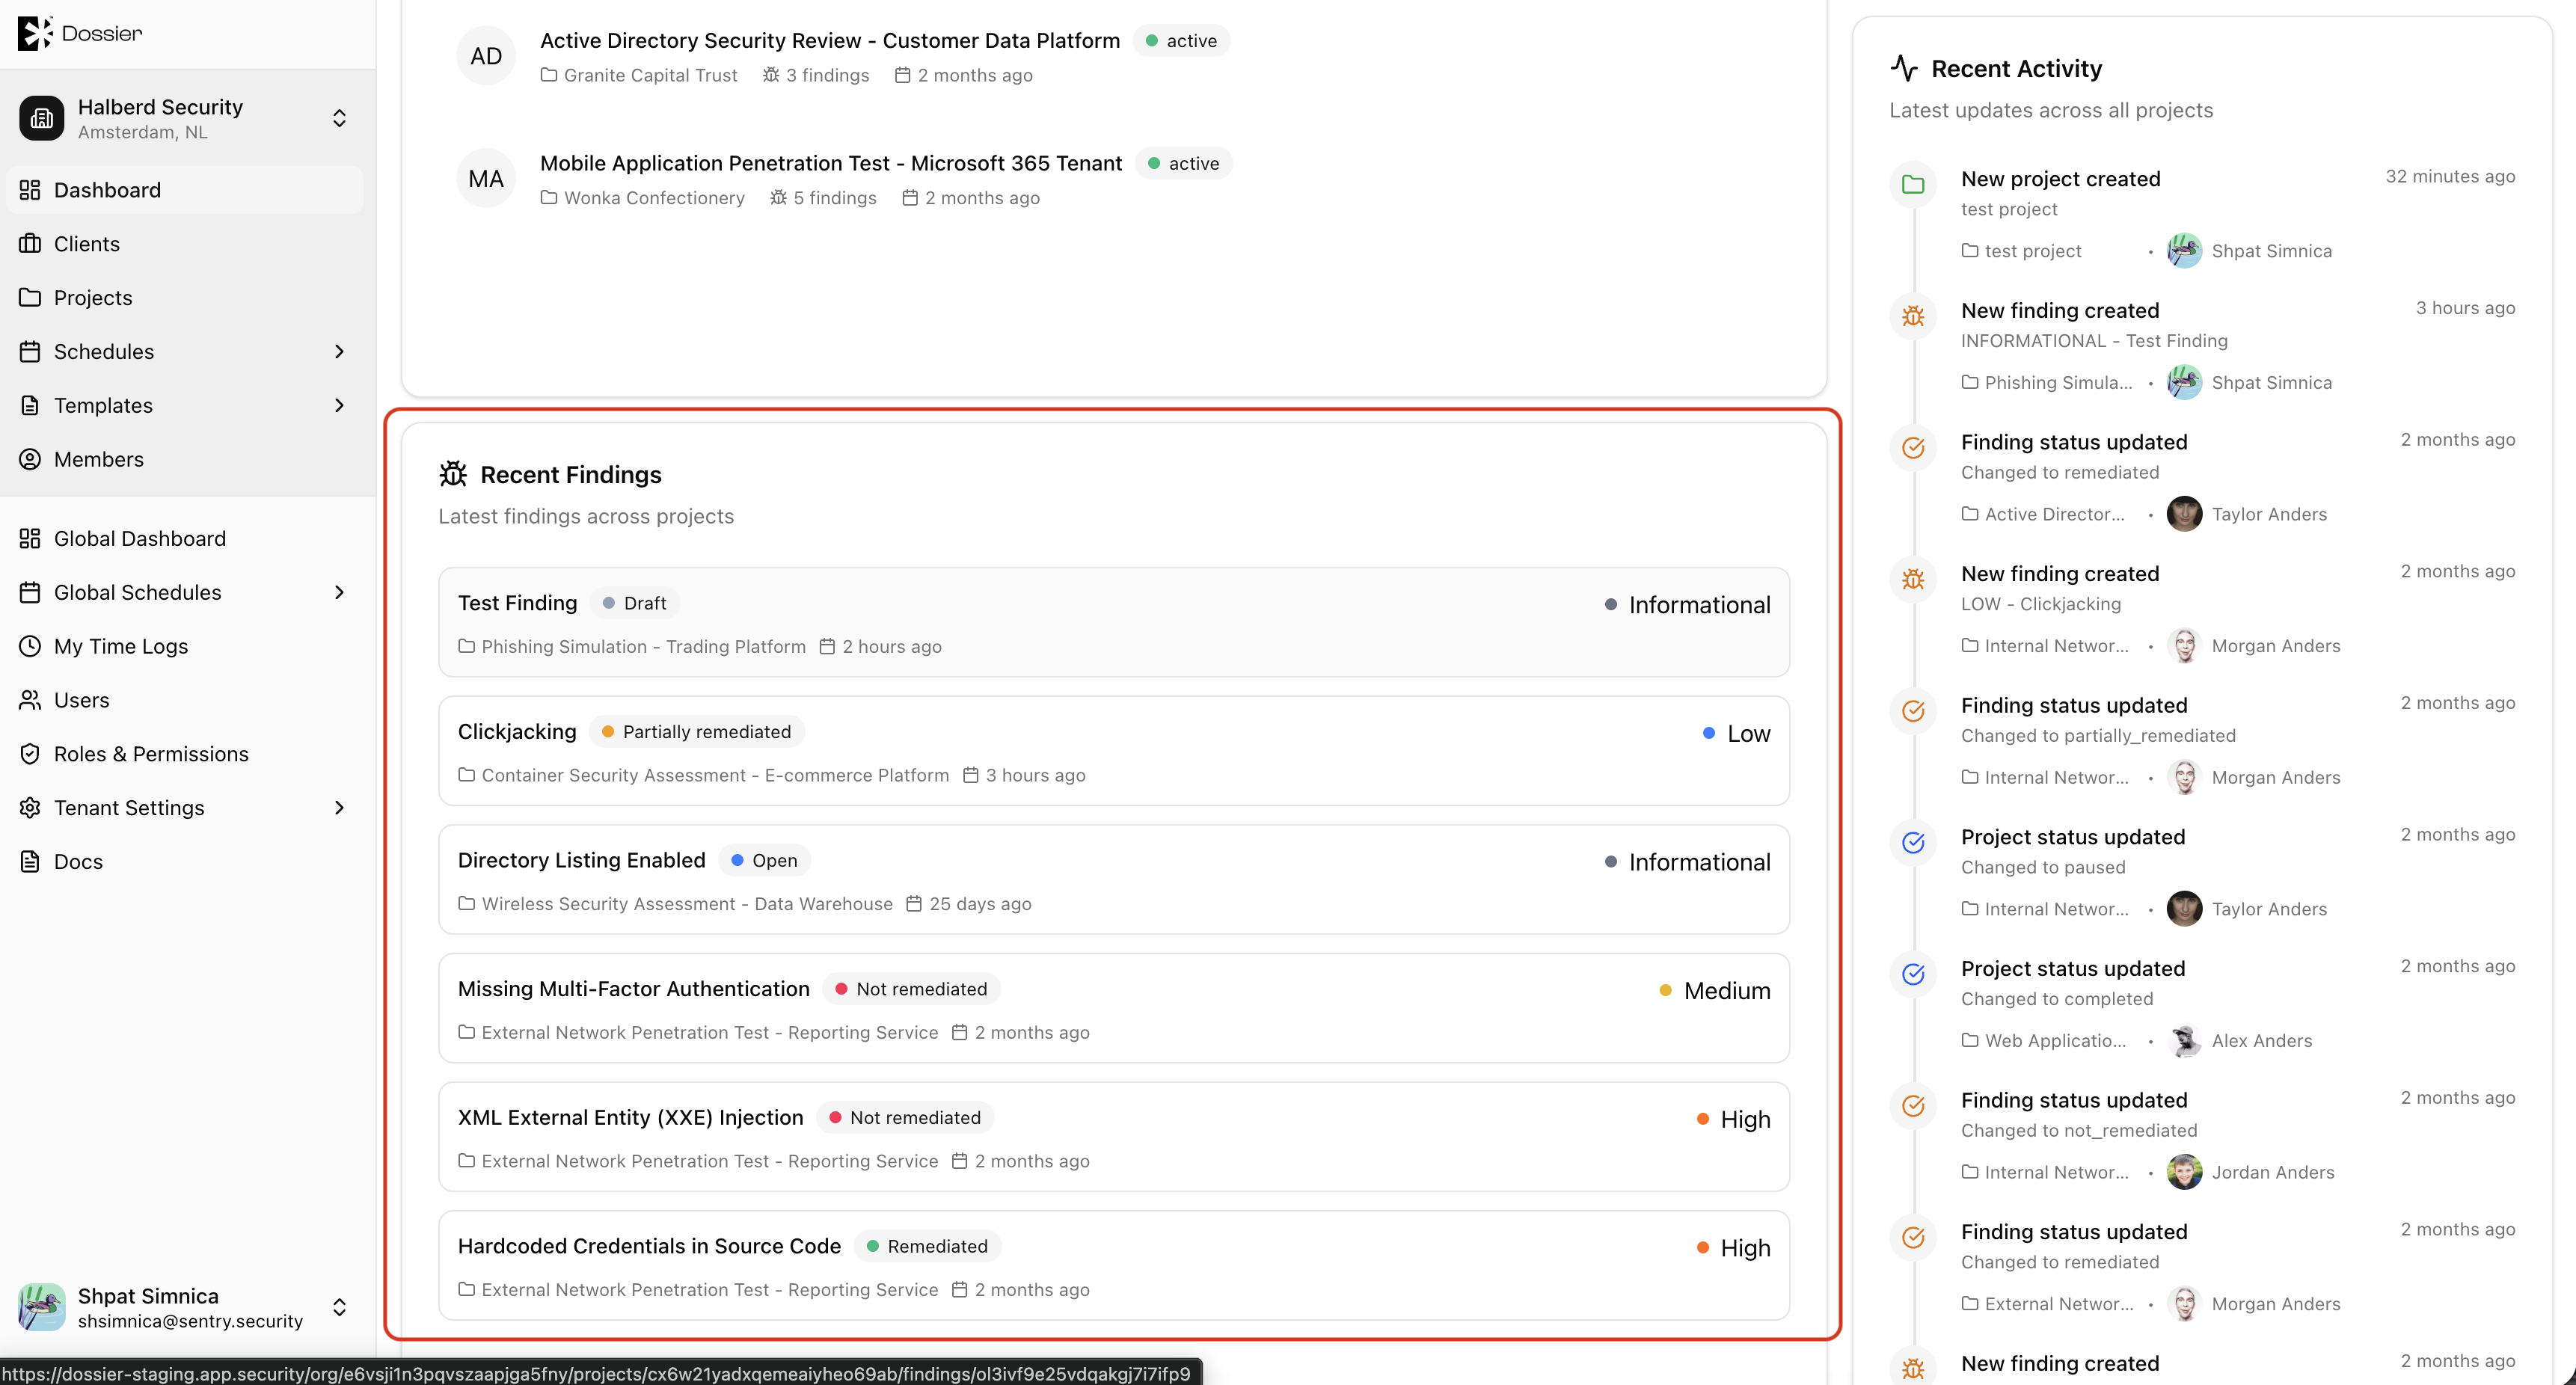Viewport: 2576px width, 1385px height.
Task: Click the AD project initials avatar
Action: 486,56
